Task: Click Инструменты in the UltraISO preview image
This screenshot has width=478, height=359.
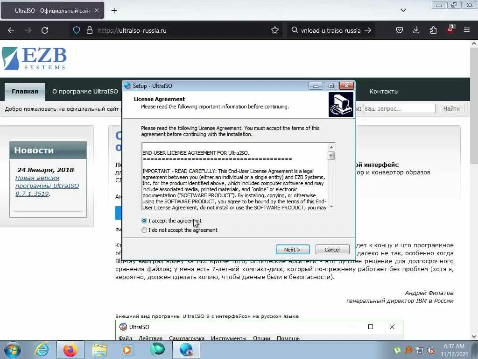Action: click(x=229, y=338)
